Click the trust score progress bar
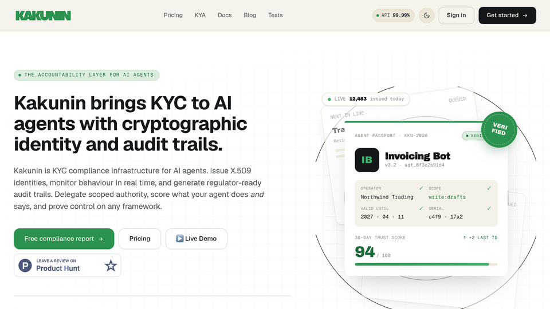 tap(426, 264)
